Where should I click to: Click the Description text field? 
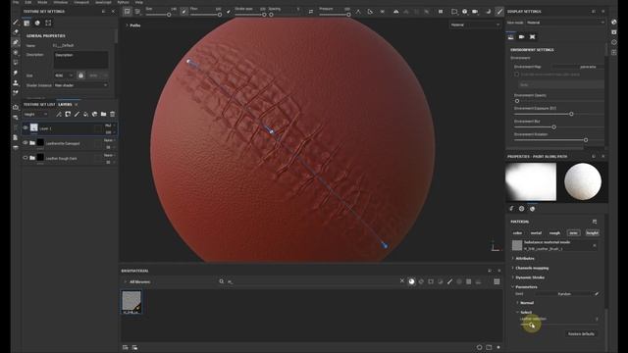80,60
